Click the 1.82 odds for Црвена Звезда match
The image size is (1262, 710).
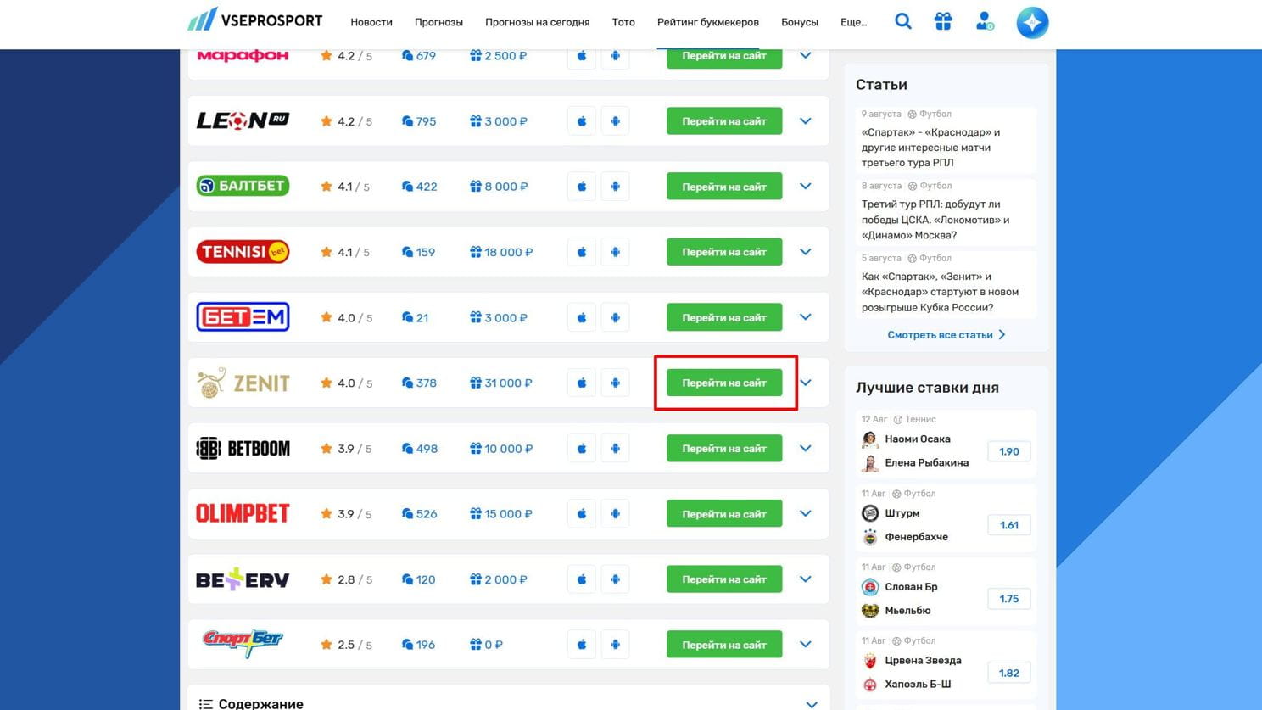coord(1009,673)
